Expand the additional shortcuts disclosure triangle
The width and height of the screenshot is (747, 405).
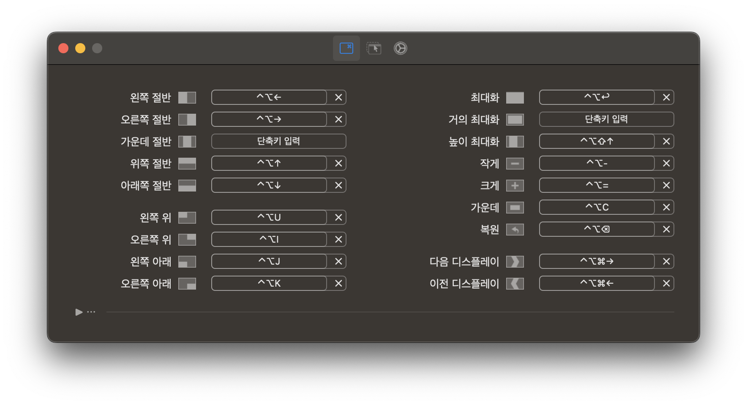click(79, 312)
